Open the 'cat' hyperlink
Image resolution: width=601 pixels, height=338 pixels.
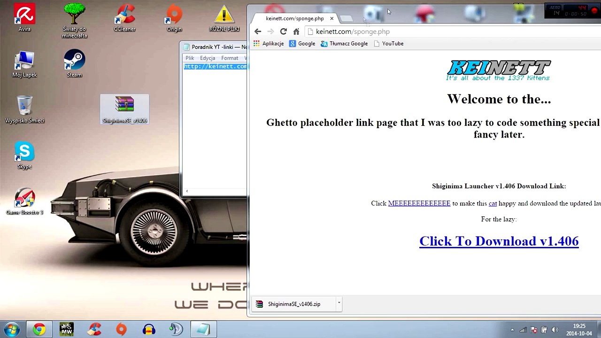(493, 203)
